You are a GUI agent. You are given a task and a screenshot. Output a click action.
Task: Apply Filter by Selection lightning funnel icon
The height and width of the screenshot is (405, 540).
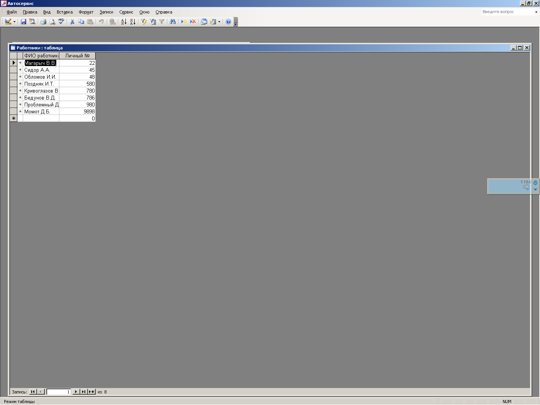pyautogui.click(x=144, y=22)
